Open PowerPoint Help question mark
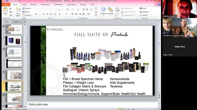This screenshot has height=110, width=197. [159, 4]
